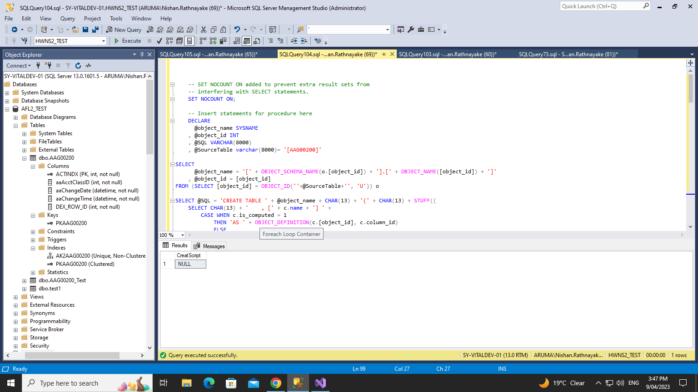Click the New Query button
This screenshot has height=392, width=698.
[x=124, y=29]
